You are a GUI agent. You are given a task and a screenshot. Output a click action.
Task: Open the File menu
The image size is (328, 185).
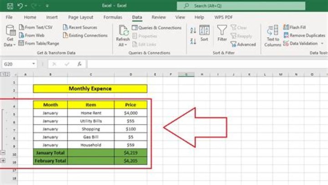[9, 17]
